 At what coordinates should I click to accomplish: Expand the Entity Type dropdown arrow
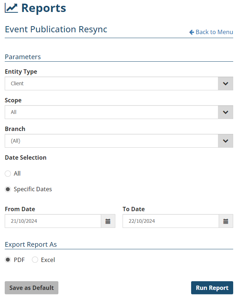click(x=225, y=83)
